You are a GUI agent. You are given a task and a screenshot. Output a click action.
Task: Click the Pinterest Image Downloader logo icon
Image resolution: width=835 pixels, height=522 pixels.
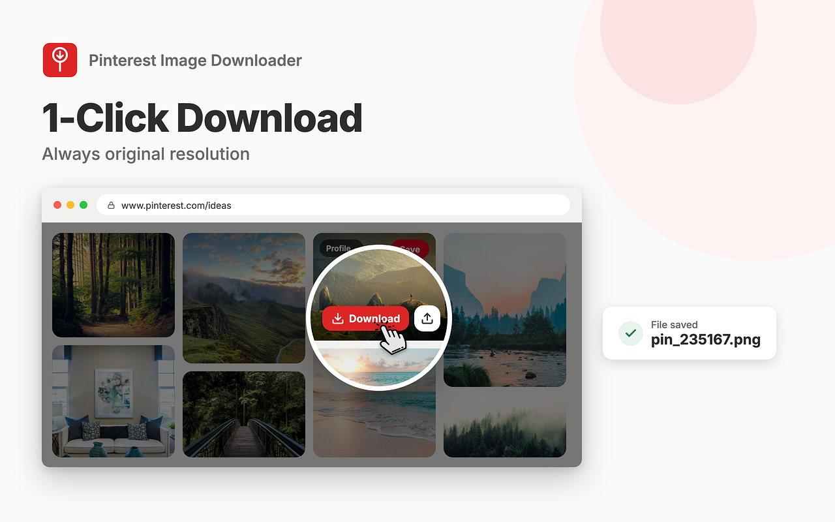[60, 60]
